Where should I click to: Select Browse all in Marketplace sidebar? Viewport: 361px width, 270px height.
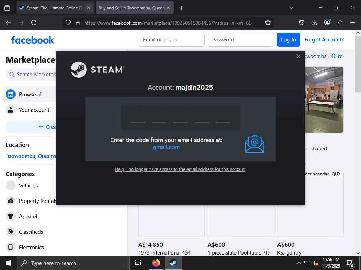point(30,94)
